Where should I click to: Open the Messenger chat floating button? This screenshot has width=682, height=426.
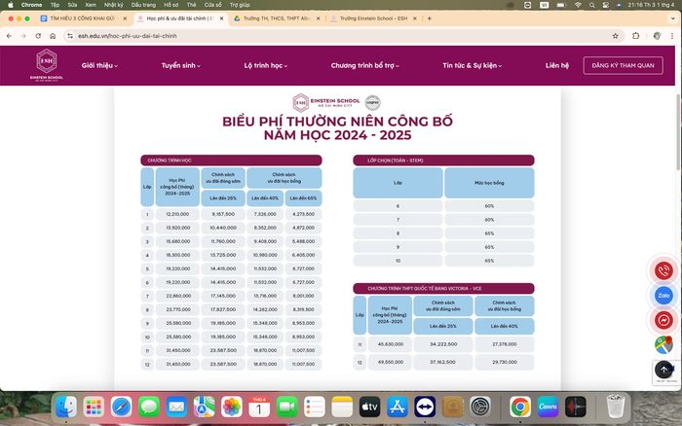click(663, 320)
